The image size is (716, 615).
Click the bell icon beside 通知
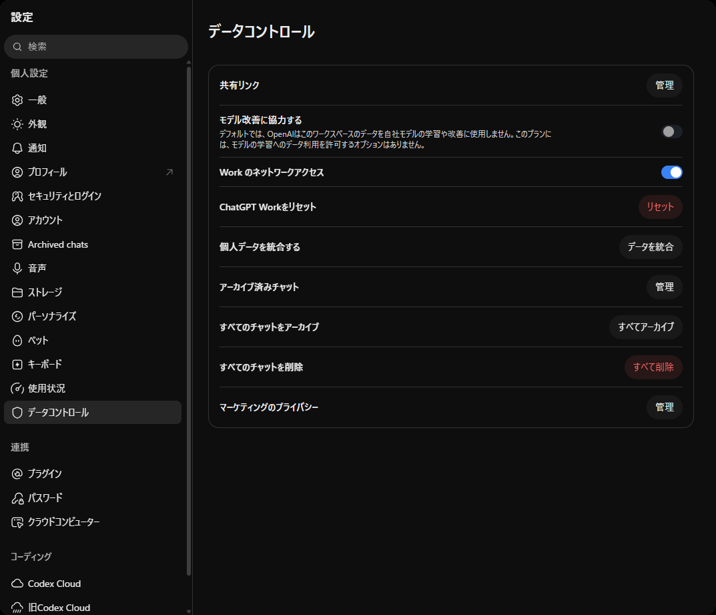coord(17,148)
